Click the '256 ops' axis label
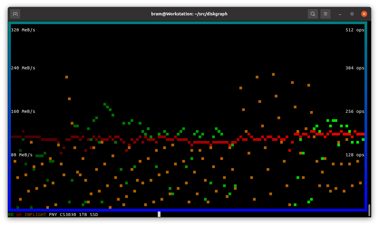Viewport: 379px width, 226px height. point(355,111)
